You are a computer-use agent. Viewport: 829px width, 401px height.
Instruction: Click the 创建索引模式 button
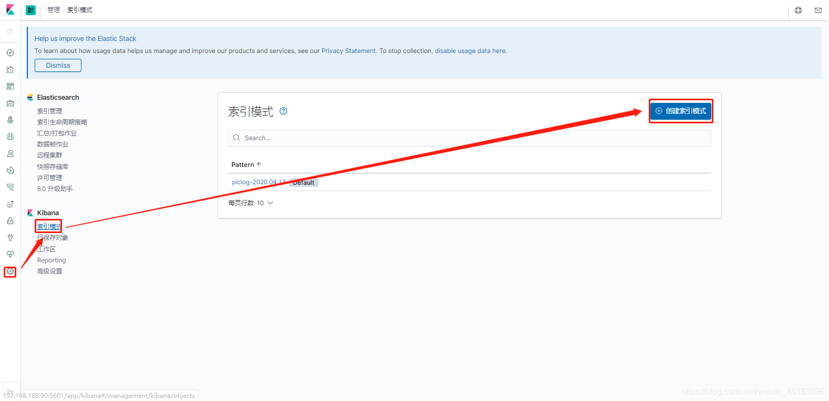[x=681, y=111]
